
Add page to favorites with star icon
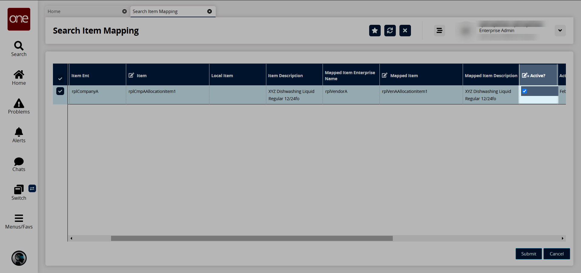coord(375,31)
